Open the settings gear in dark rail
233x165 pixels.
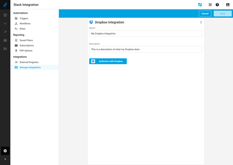[x=5, y=151]
